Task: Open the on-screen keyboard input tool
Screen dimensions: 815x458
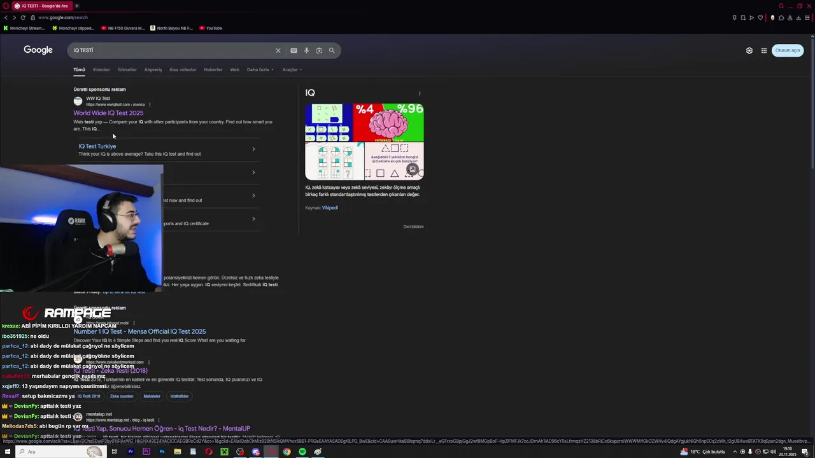Action: pyautogui.click(x=294, y=50)
